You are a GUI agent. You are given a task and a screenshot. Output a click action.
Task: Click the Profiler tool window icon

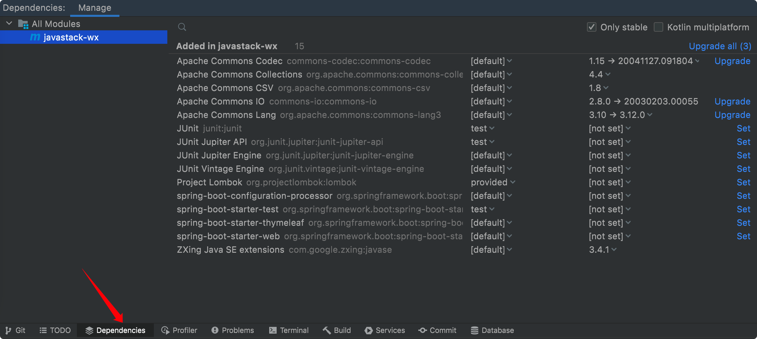pyautogui.click(x=165, y=331)
